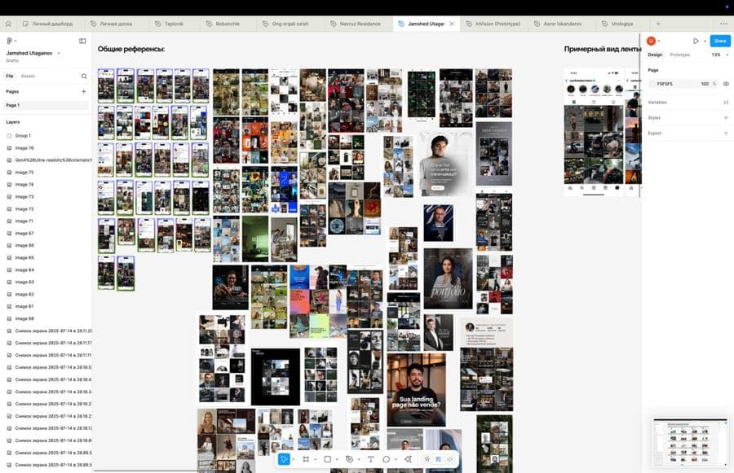734x473 pixels.
Task: Toggle page background visibility eye icon
Action: point(726,84)
